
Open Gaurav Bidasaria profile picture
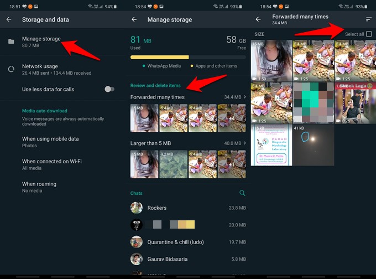137,259
